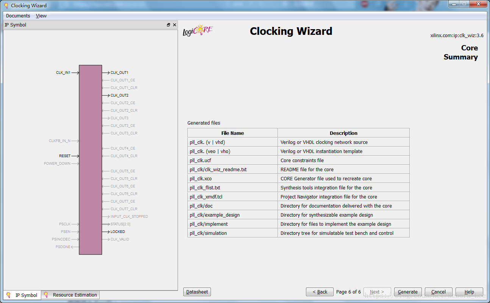This screenshot has width=490, height=303.
Task: Click the LogiCORE logo
Action: coord(198,31)
